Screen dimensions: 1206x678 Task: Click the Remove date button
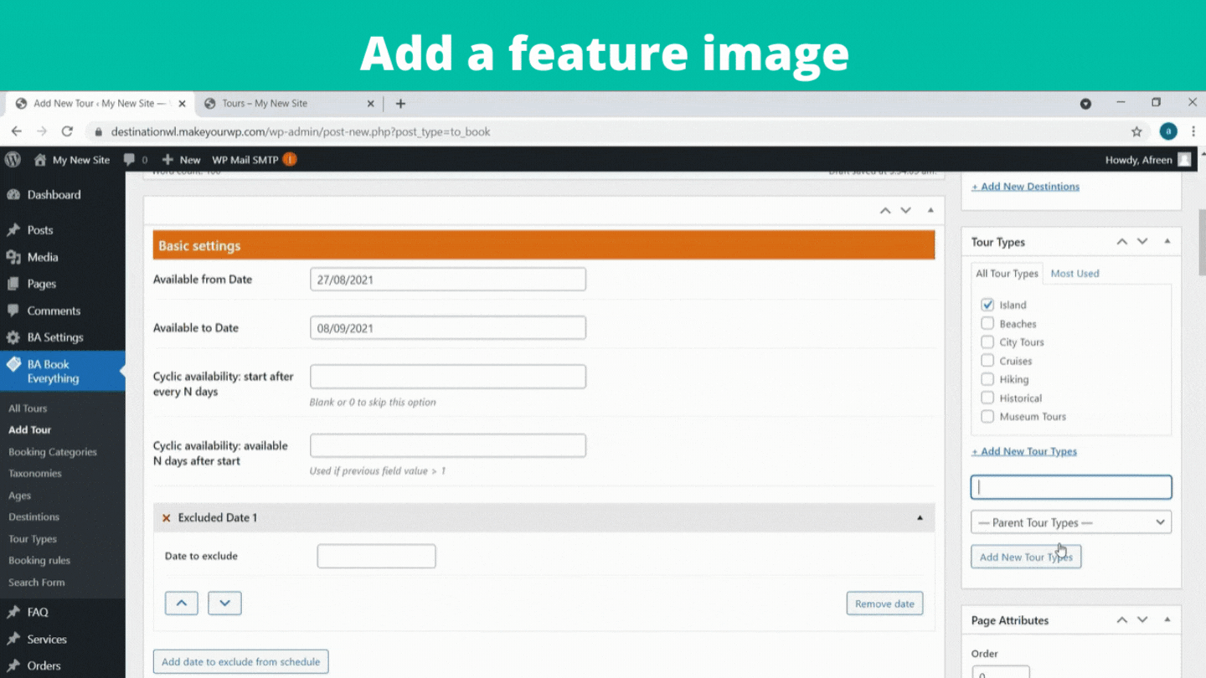(884, 604)
